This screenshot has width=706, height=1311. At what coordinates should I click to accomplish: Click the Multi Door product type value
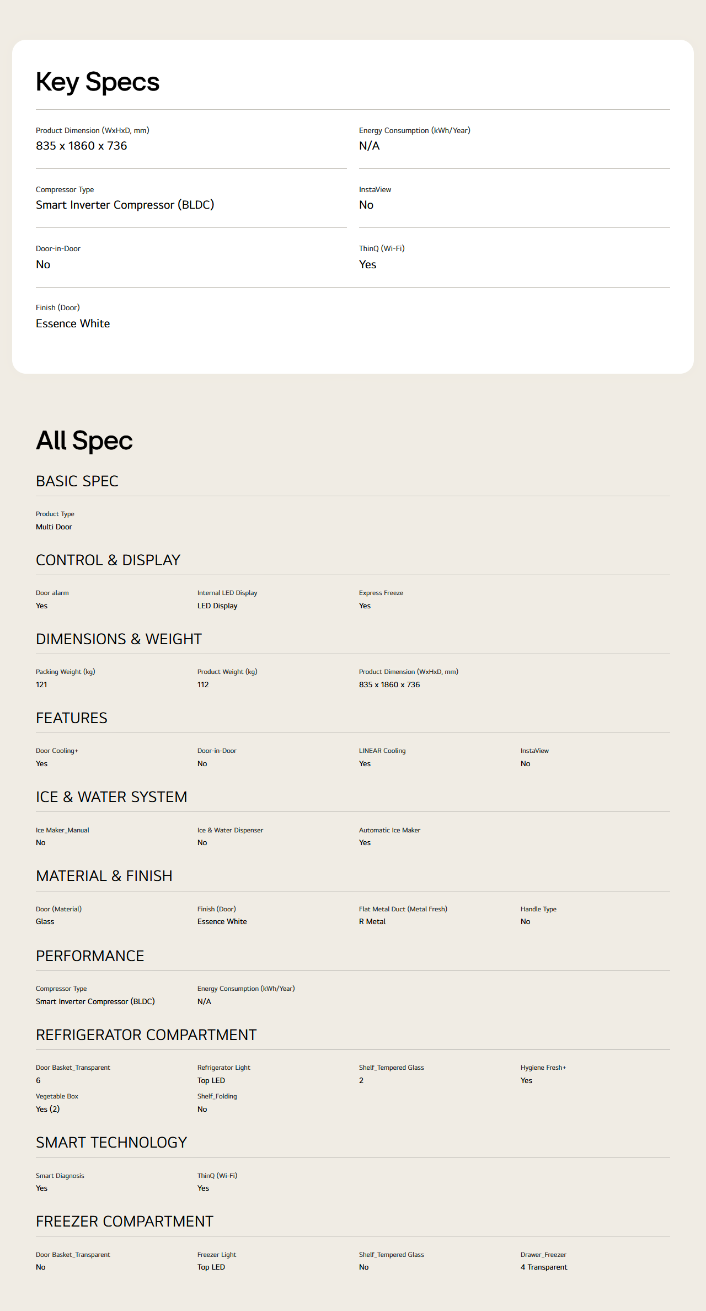click(54, 527)
